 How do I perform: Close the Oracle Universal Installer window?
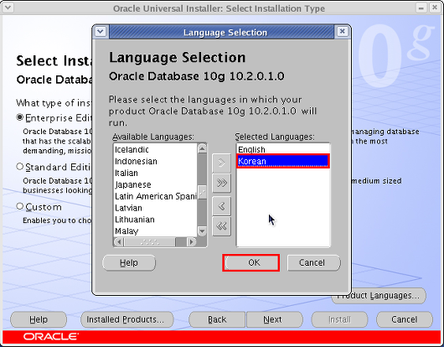coord(435,8)
